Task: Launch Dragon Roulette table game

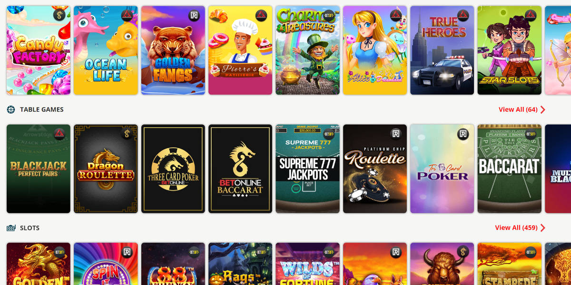Action: pos(106,169)
